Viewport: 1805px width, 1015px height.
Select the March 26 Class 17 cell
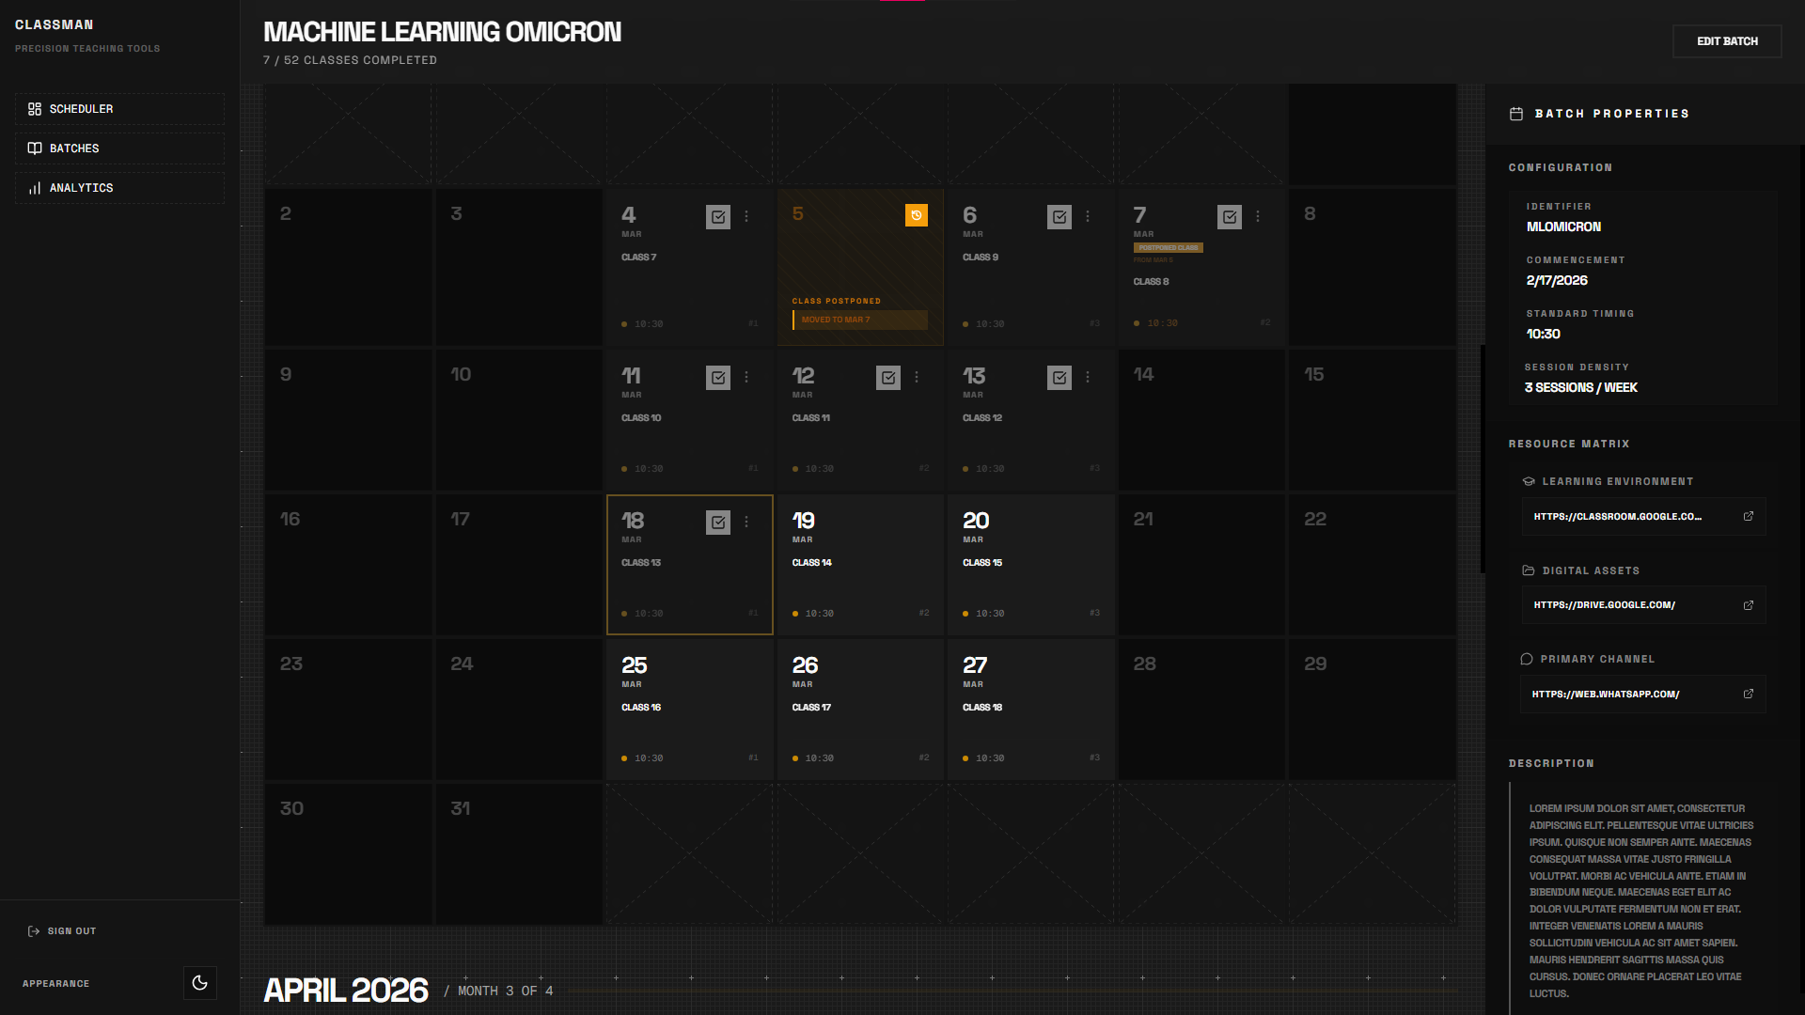[859, 710]
